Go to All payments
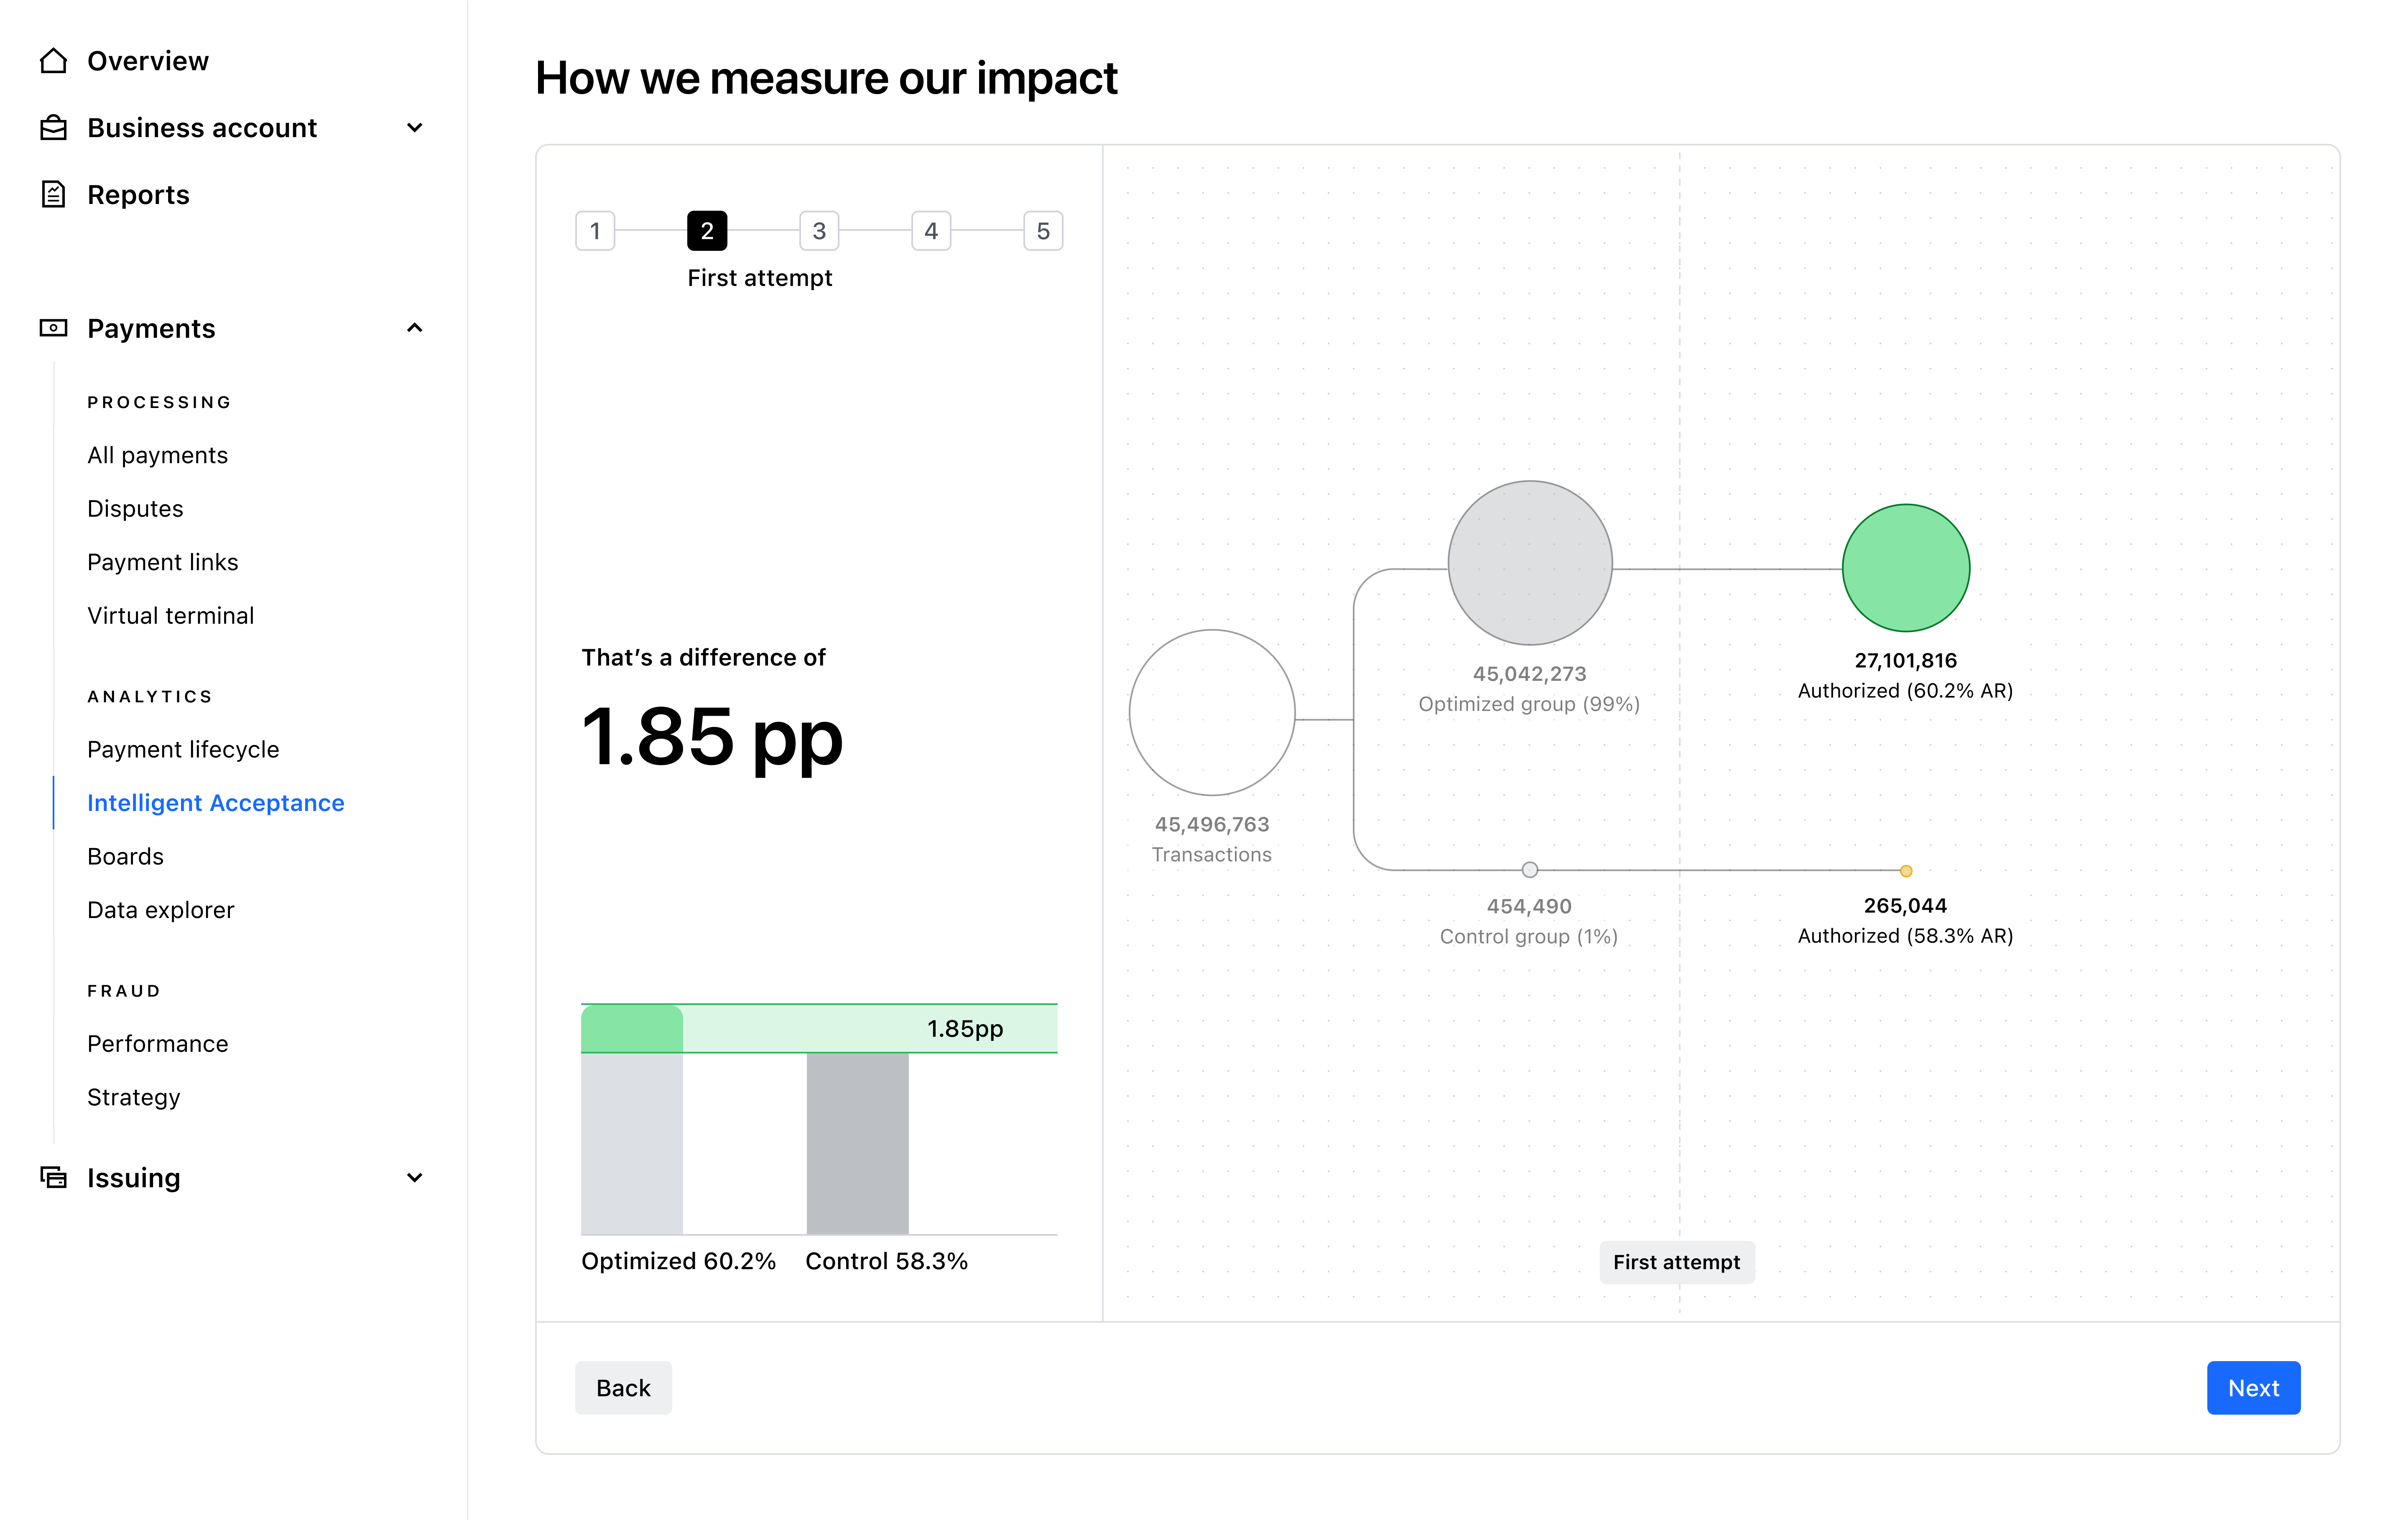2408x1520 pixels. tap(158, 456)
